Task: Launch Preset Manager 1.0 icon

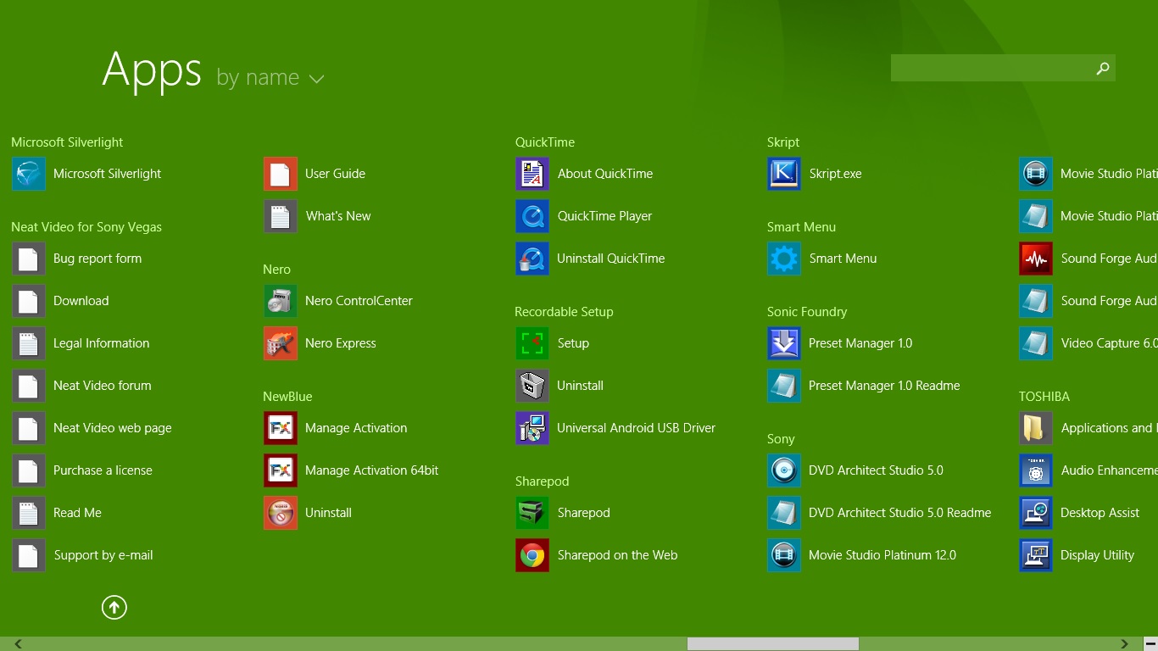Action: pyautogui.click(x=784, y=343)
